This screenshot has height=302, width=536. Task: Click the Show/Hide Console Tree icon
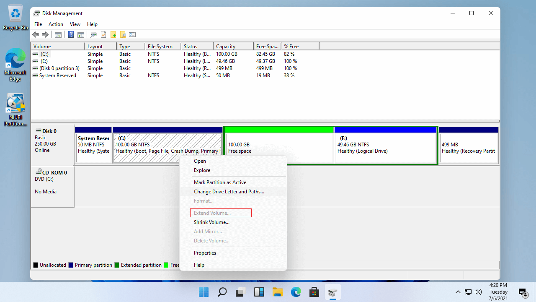[x=58, y=35]
